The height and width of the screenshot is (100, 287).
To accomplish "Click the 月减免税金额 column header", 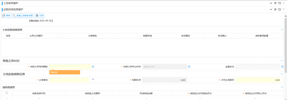I will (x=146, y=93).
